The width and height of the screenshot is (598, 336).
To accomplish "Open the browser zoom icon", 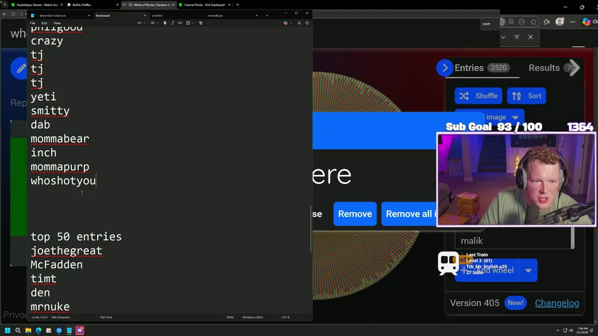I will click(511, 22).
